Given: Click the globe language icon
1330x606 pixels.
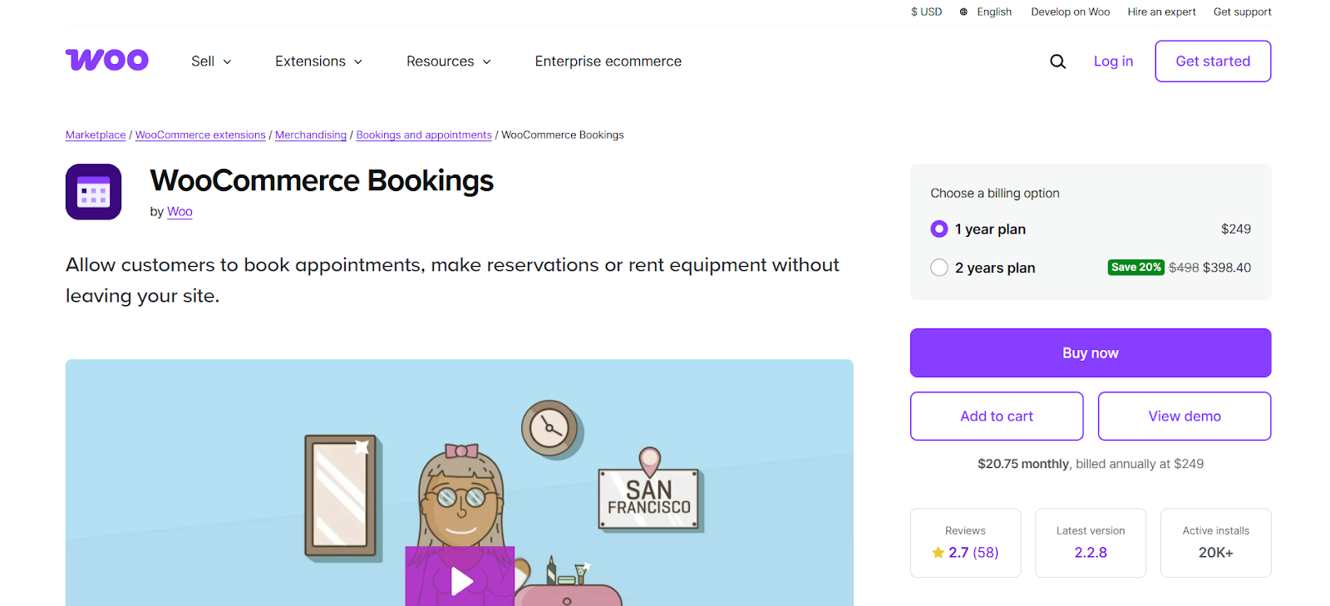Looking at the screenshot, I should (963, 12).
